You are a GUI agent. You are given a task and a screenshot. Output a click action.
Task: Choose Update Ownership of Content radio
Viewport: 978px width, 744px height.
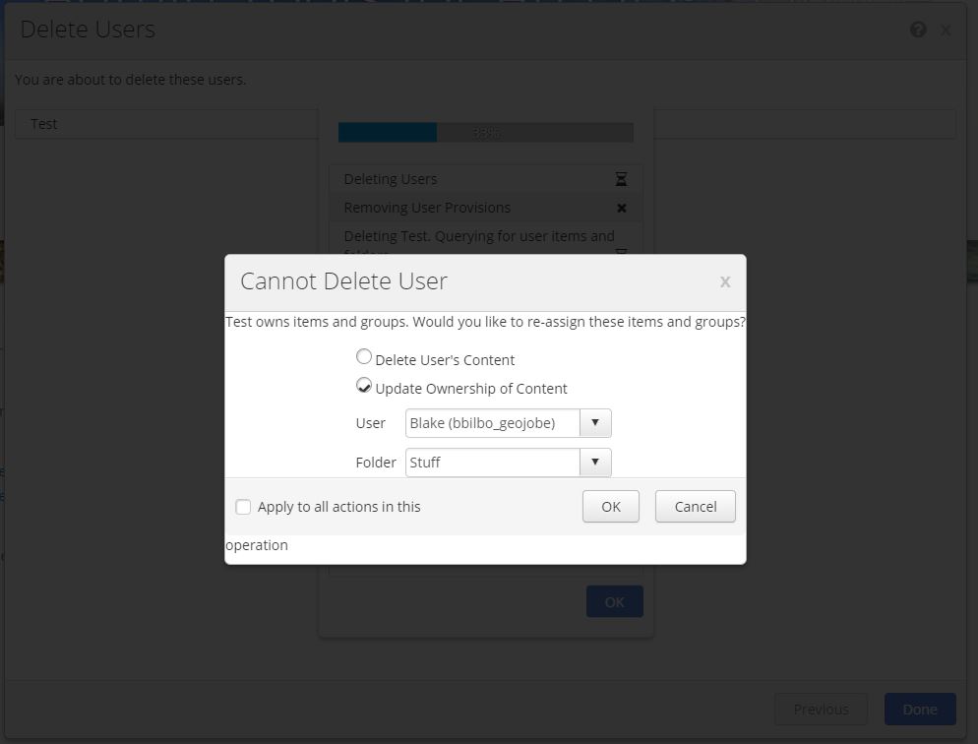coord(364,386)
